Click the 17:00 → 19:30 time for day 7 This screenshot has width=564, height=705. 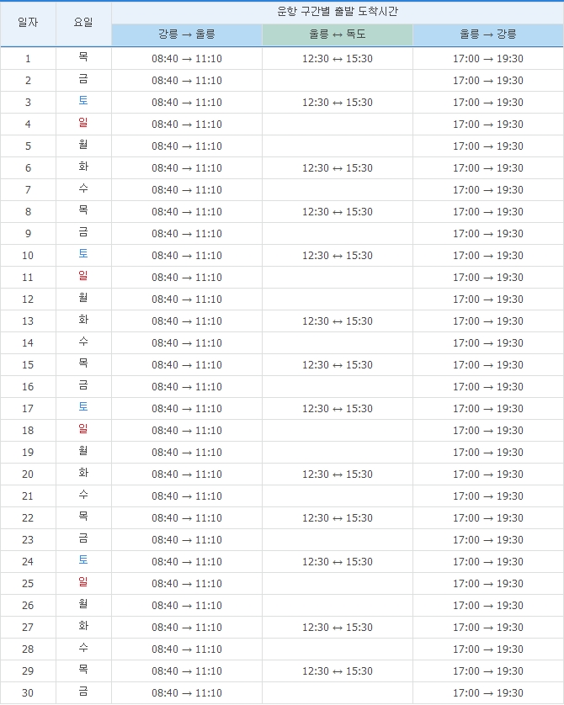[x=488, y=190]
